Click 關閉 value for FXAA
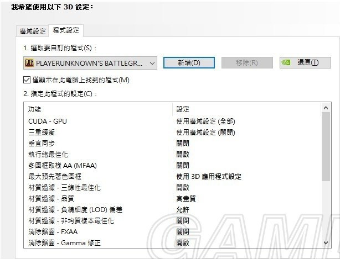This screenshot has height=259, width=340. [183, 232]
